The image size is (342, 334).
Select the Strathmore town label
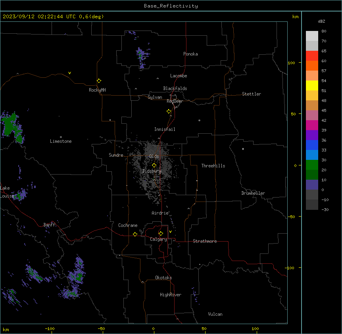click(x=205, y=241)
